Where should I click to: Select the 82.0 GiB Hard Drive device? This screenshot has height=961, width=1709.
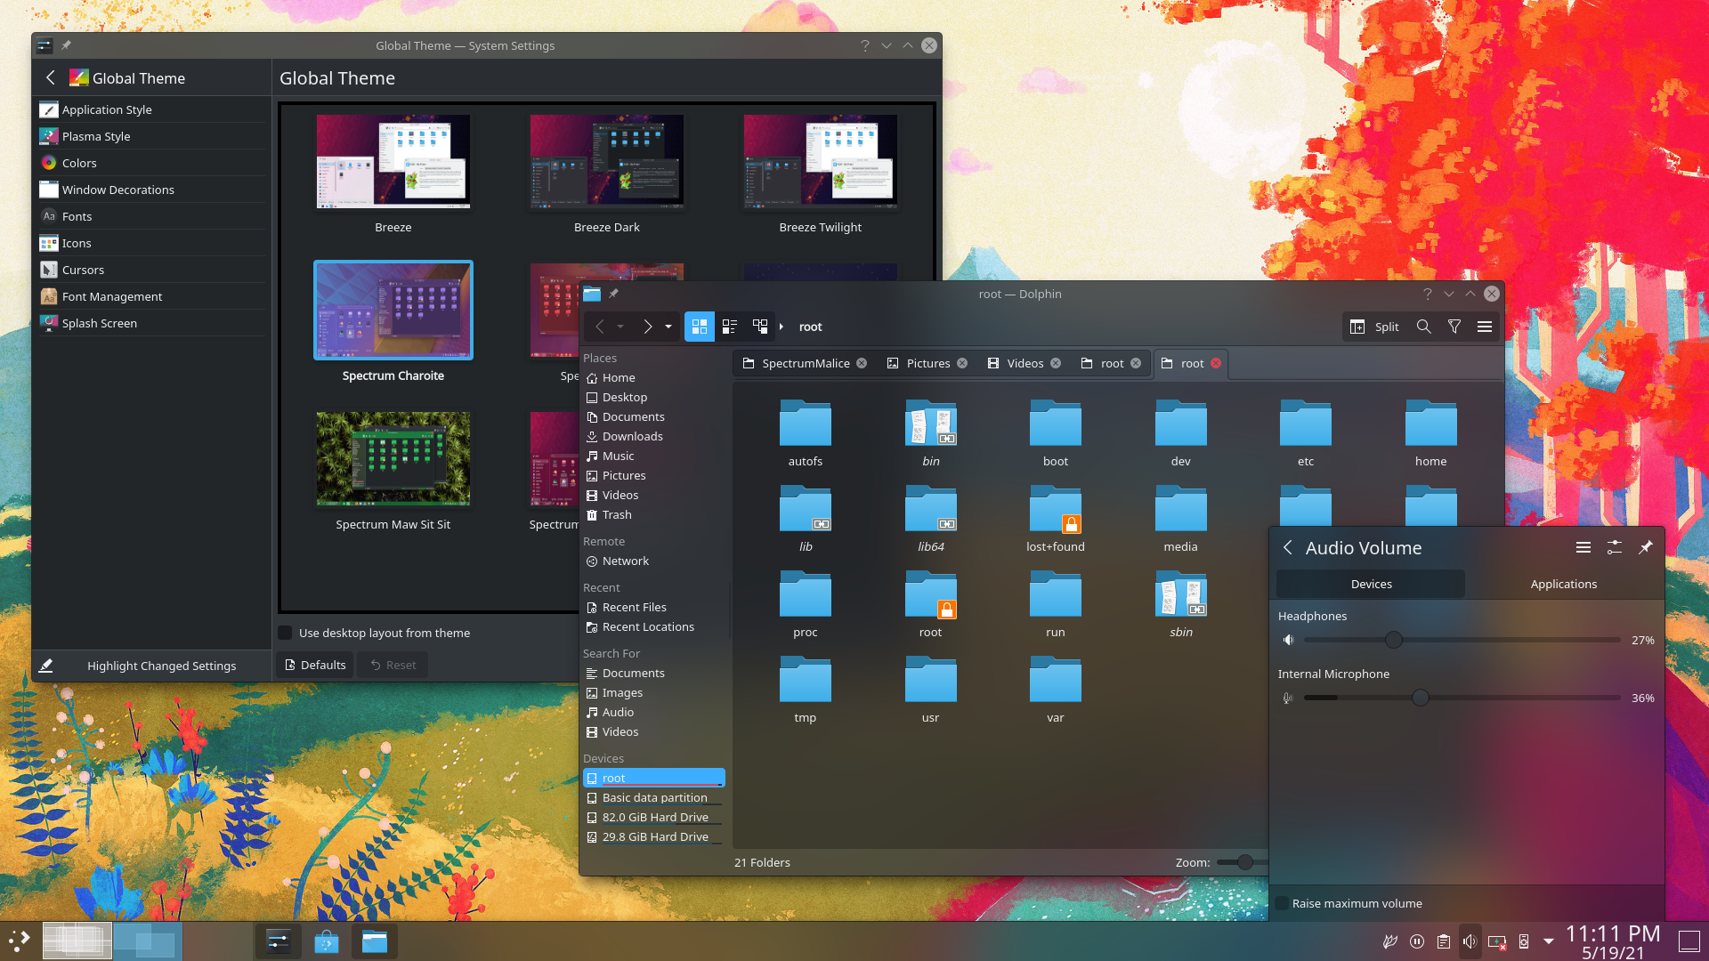(x=654, y=817)
